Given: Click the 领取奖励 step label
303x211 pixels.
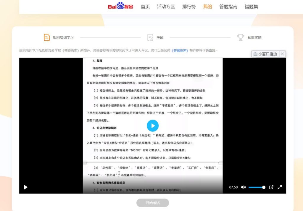Looking at the screenshot, I should coord(254,37).
